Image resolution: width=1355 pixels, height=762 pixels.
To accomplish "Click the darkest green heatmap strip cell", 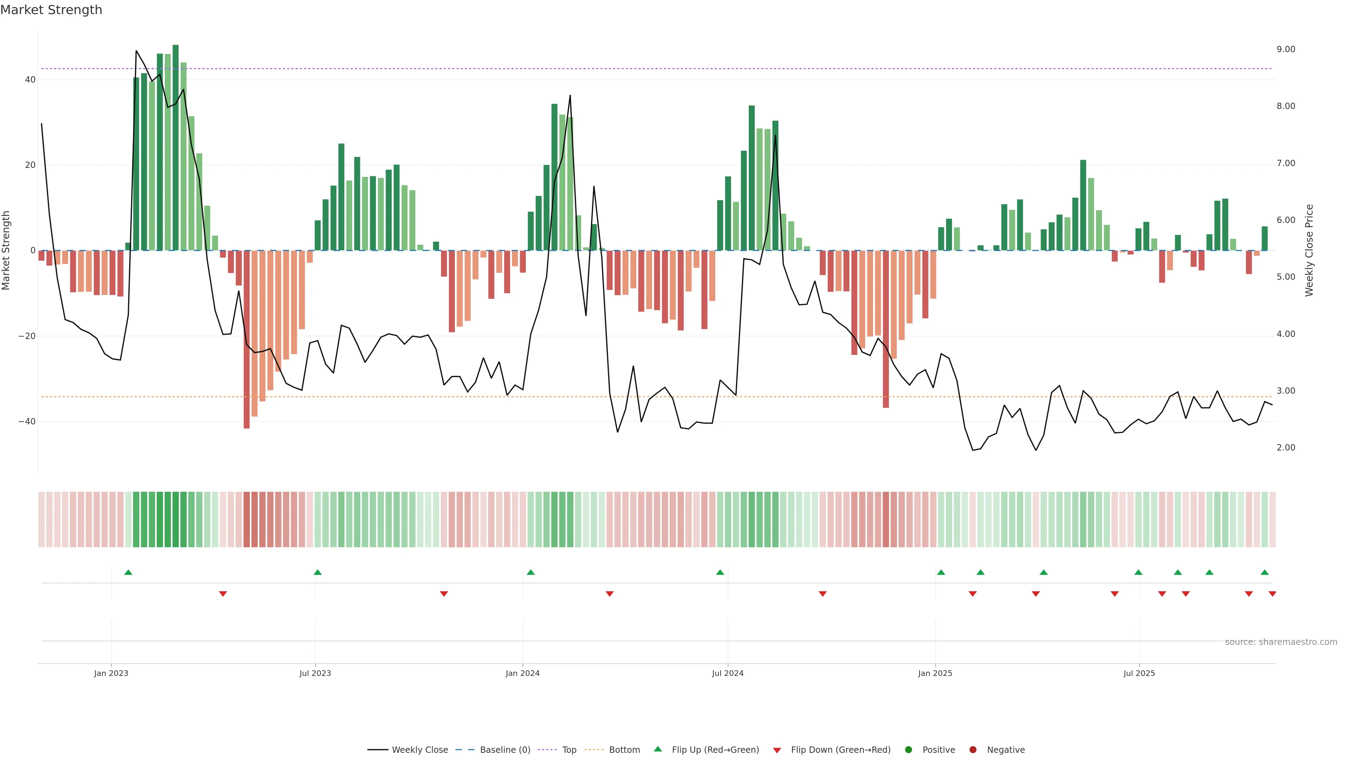I will pos(176,520).
